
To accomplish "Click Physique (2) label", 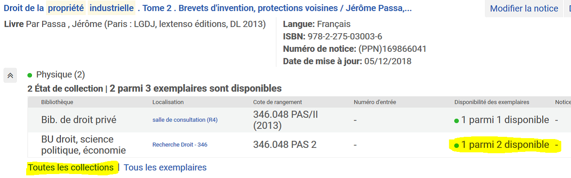I will [60, 75].
